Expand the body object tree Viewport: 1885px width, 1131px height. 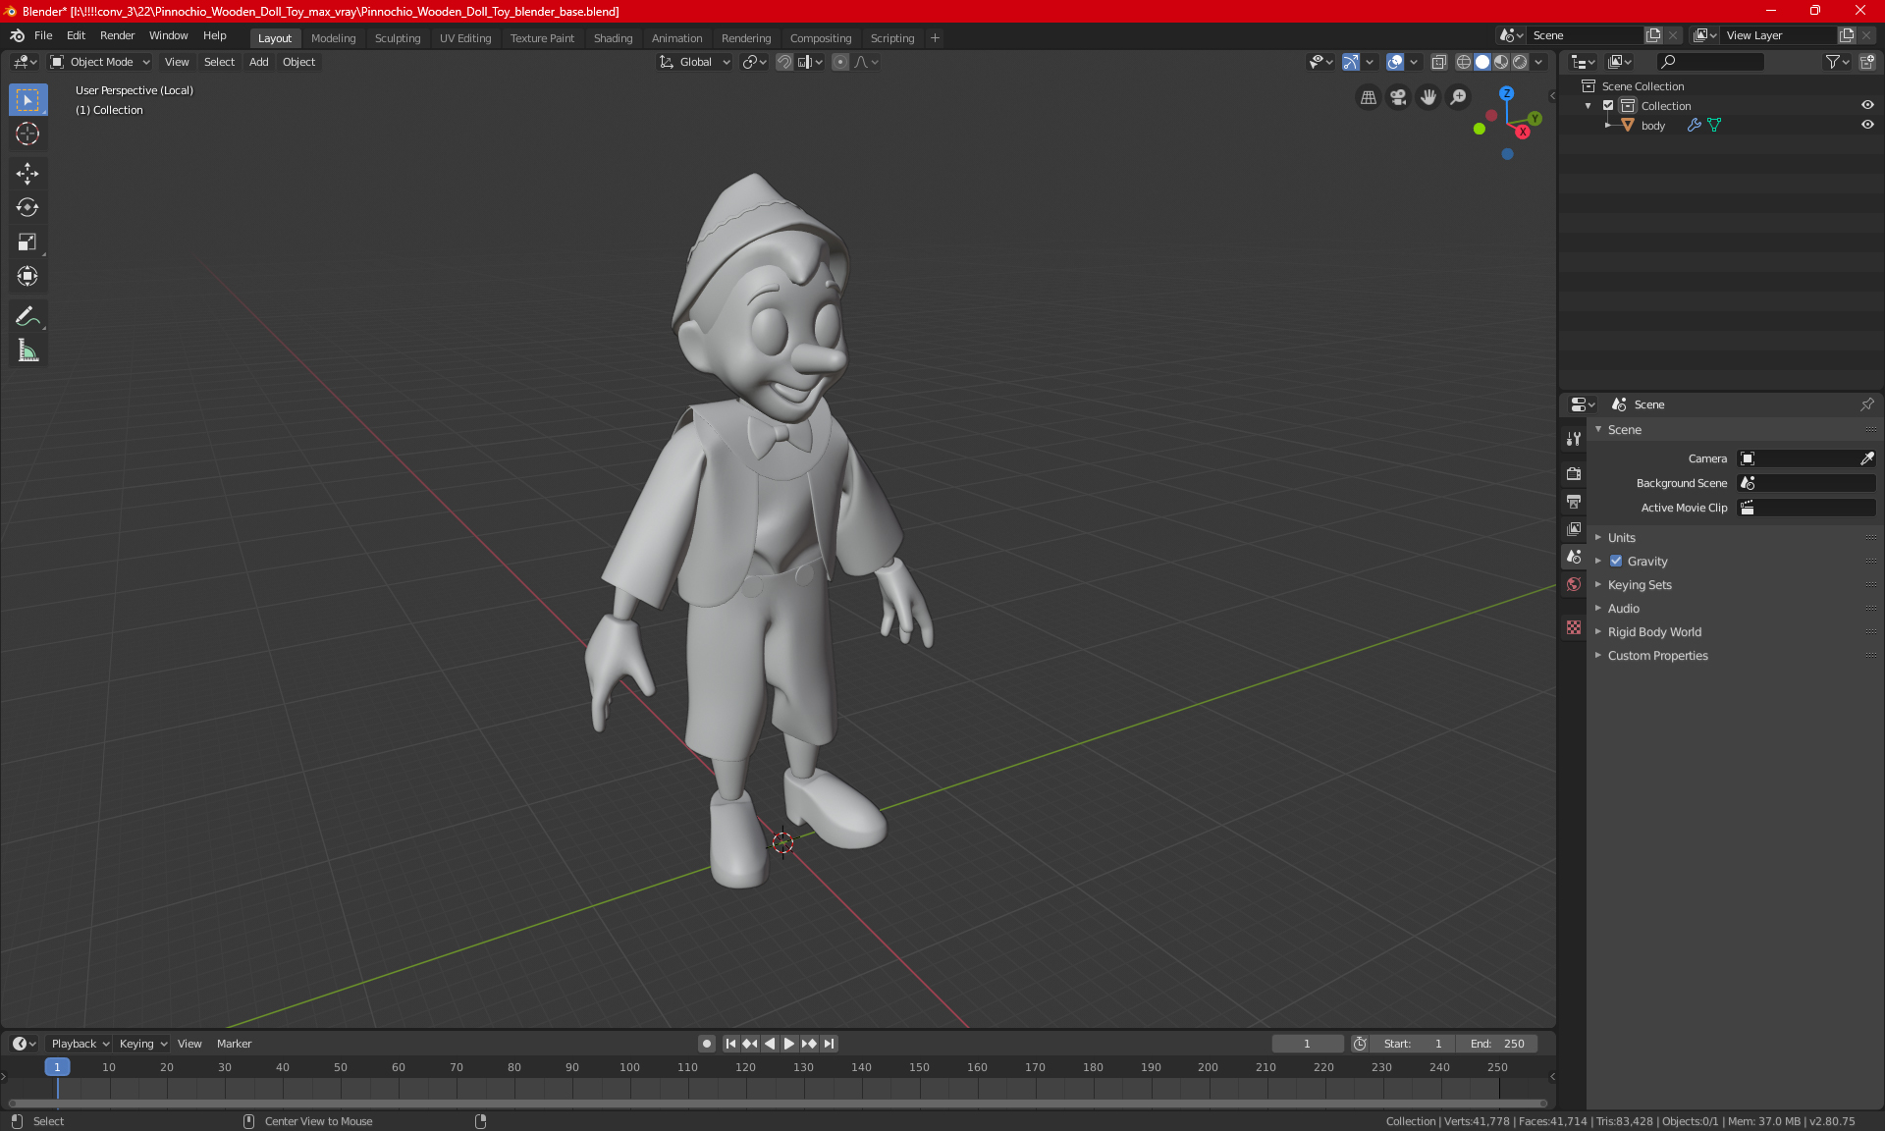tap(1608, 126)
